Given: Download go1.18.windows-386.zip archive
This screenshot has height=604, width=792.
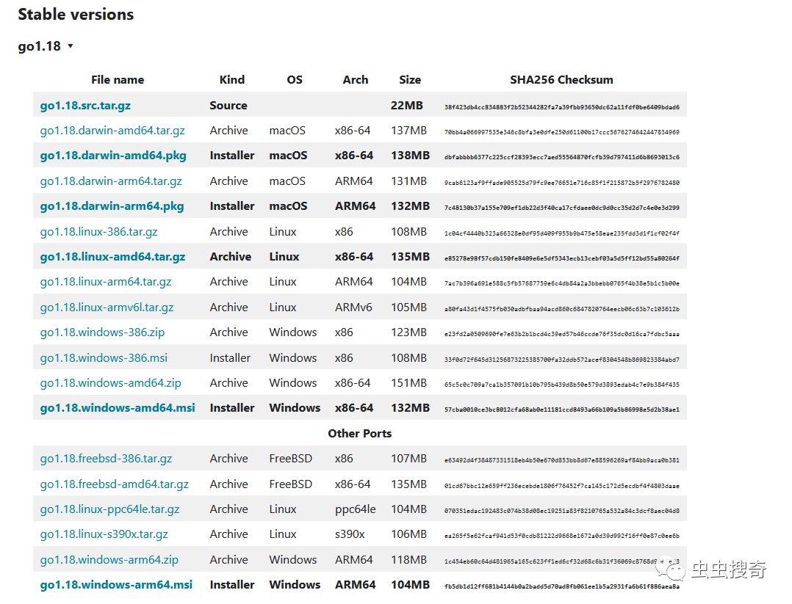Looking at the screenshot, I should (102, 332).
